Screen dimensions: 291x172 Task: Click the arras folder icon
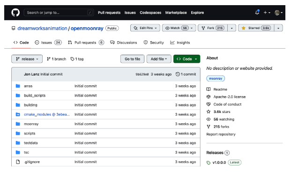[18, 86]
